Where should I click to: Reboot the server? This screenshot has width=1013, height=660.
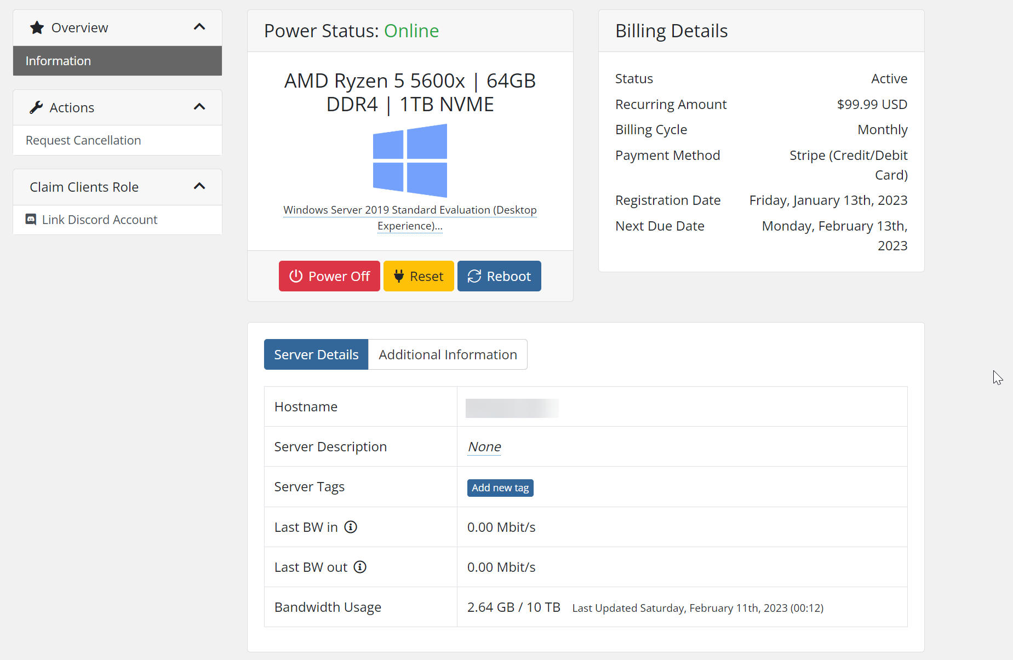[x=499, y=276]
